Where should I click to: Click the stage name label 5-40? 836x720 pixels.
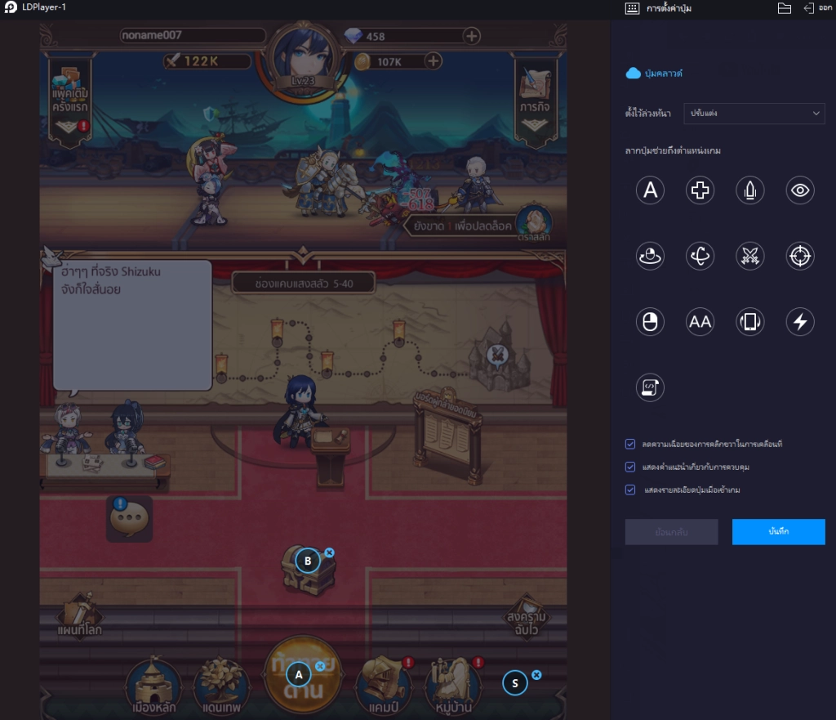304,284
